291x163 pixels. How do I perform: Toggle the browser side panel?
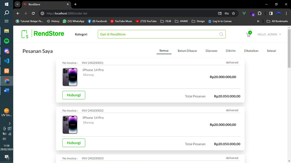pyautogui.click(x=271, y=13)
